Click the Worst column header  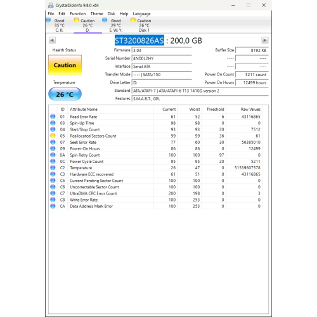pyautogui.click(x=190, y=109)
